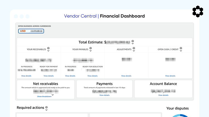This screenshot has width=209, height=117.
Task: View details for payables In Progress
Action: pyautogui.click(x=70, y=76)
